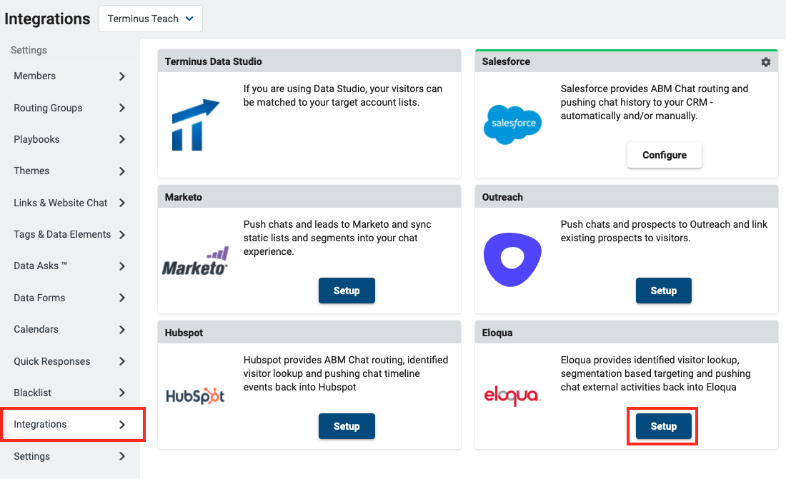Click the Terminus Data Studio card title
Image resolution: width=786 pixels, height=479 pixels.
coord(213,61)
